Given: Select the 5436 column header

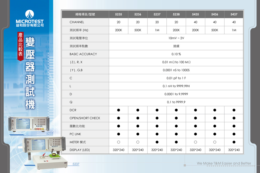Looking at the screenshot, I should tap(215, 14).
